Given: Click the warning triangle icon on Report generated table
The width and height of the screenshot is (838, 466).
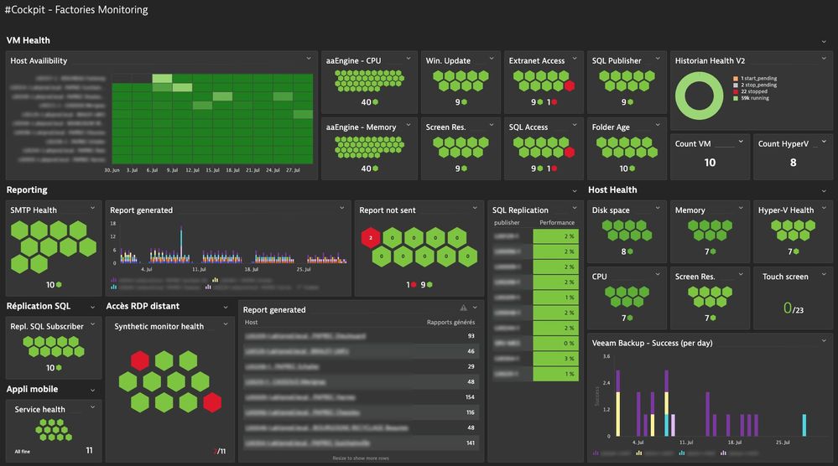Looking at the screenshot, I should coord(463,308).
